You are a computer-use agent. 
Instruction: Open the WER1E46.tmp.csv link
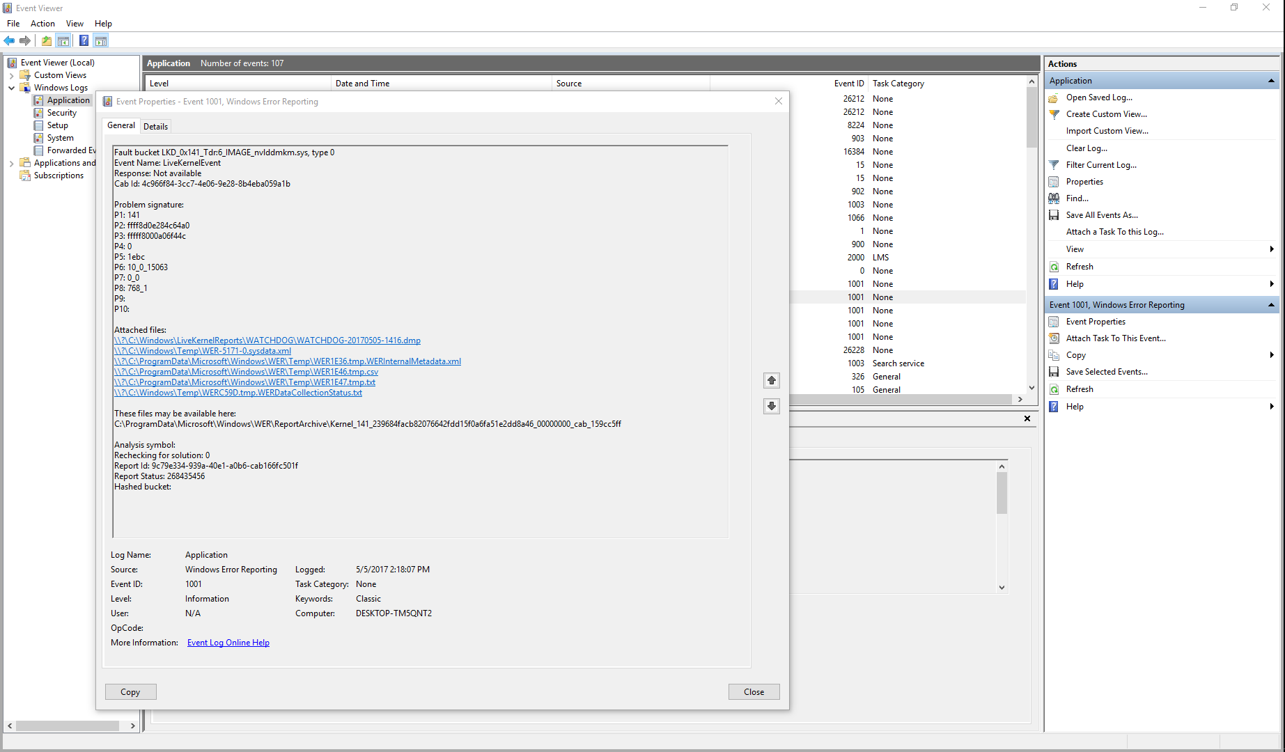(246, 372)
